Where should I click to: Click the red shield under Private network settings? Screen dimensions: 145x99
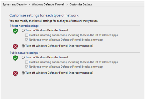[x=15, y=46]
